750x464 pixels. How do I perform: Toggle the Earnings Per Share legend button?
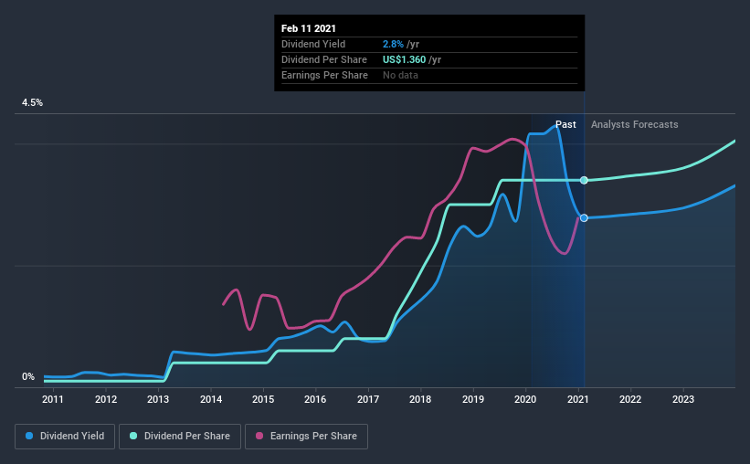coord(306,437)
